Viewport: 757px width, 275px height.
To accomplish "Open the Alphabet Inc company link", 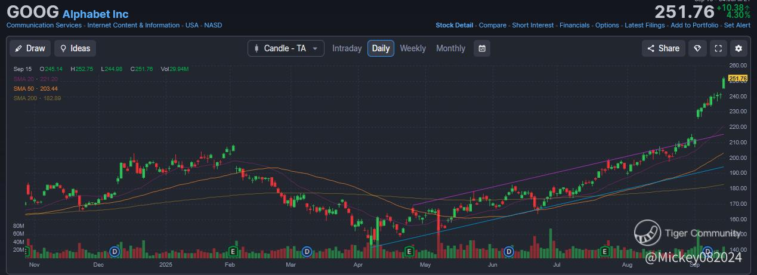I will 95,14.
